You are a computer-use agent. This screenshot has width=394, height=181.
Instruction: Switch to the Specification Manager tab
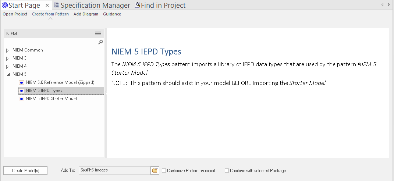coord(92,6)
